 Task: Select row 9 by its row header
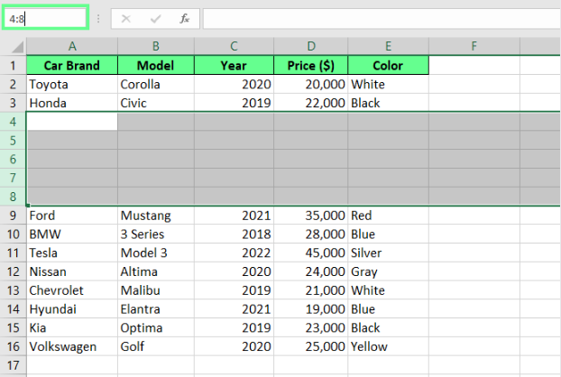[x=14, y=216]
